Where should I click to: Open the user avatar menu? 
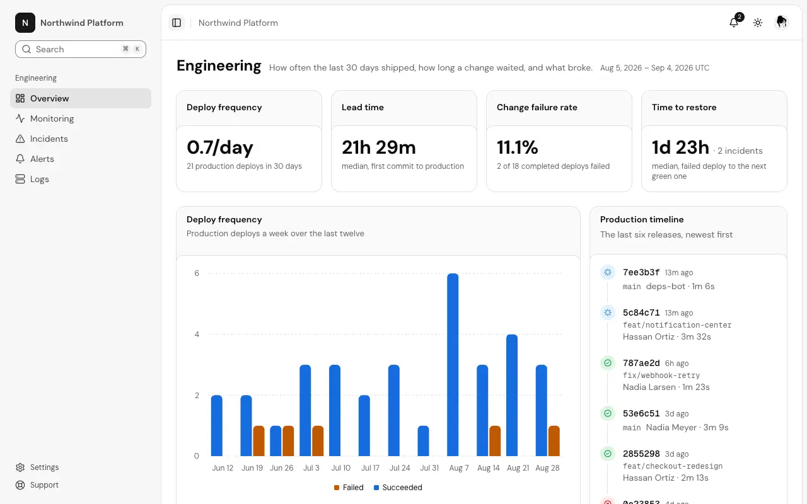(x=782, y=23)
